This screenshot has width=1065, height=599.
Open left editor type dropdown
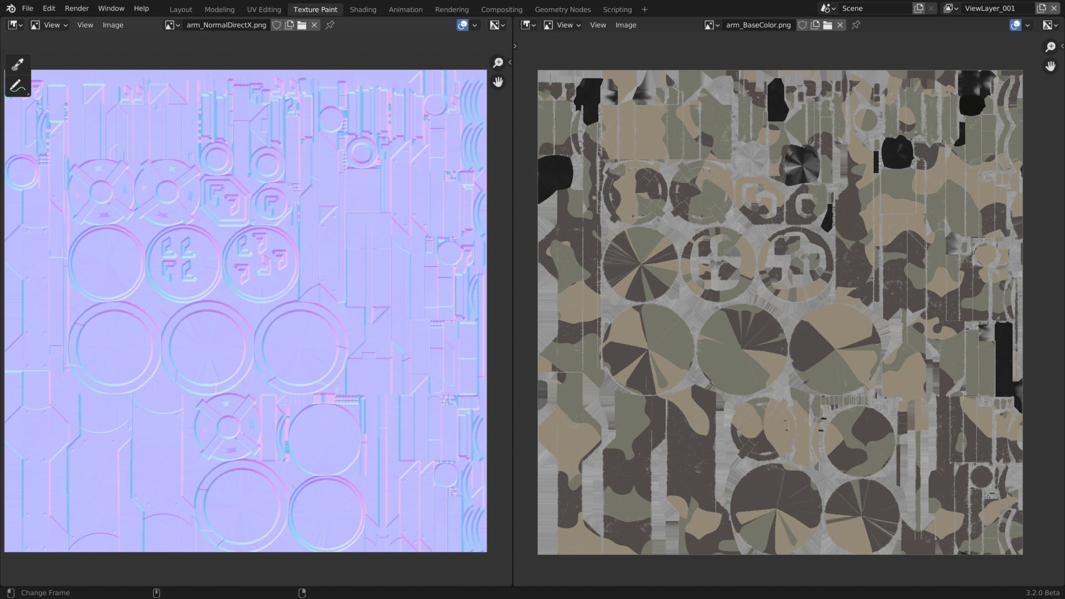(15, 25)
